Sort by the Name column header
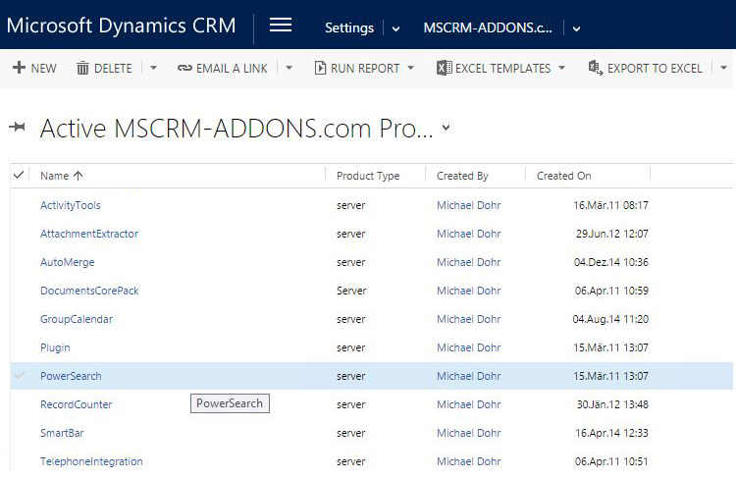This screenshot has width=736, height=479. 54,176
